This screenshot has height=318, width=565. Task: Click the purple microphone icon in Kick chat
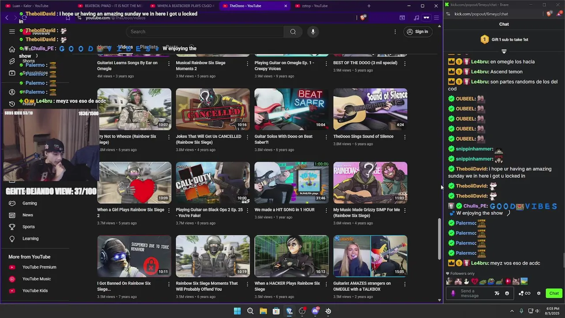(x=453, y=293)
